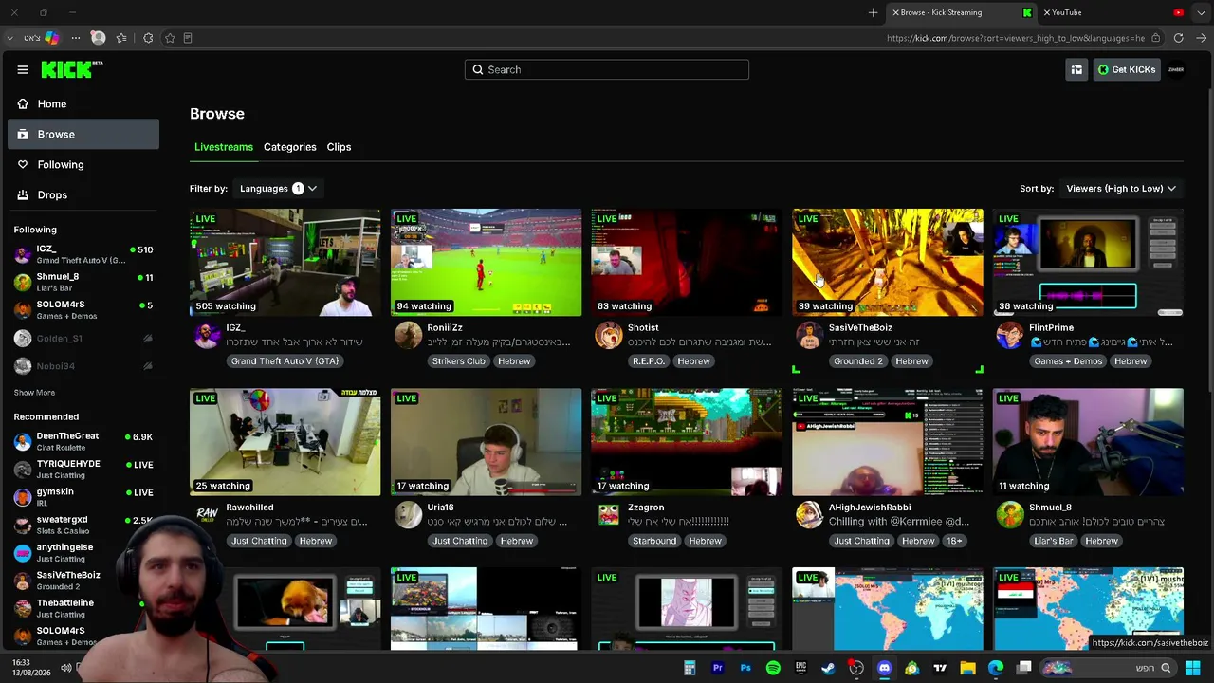The height and width of the screenshot is (683, 1214).
Task: Open the Starbound category tag
Action: click(x=654, y=541)
